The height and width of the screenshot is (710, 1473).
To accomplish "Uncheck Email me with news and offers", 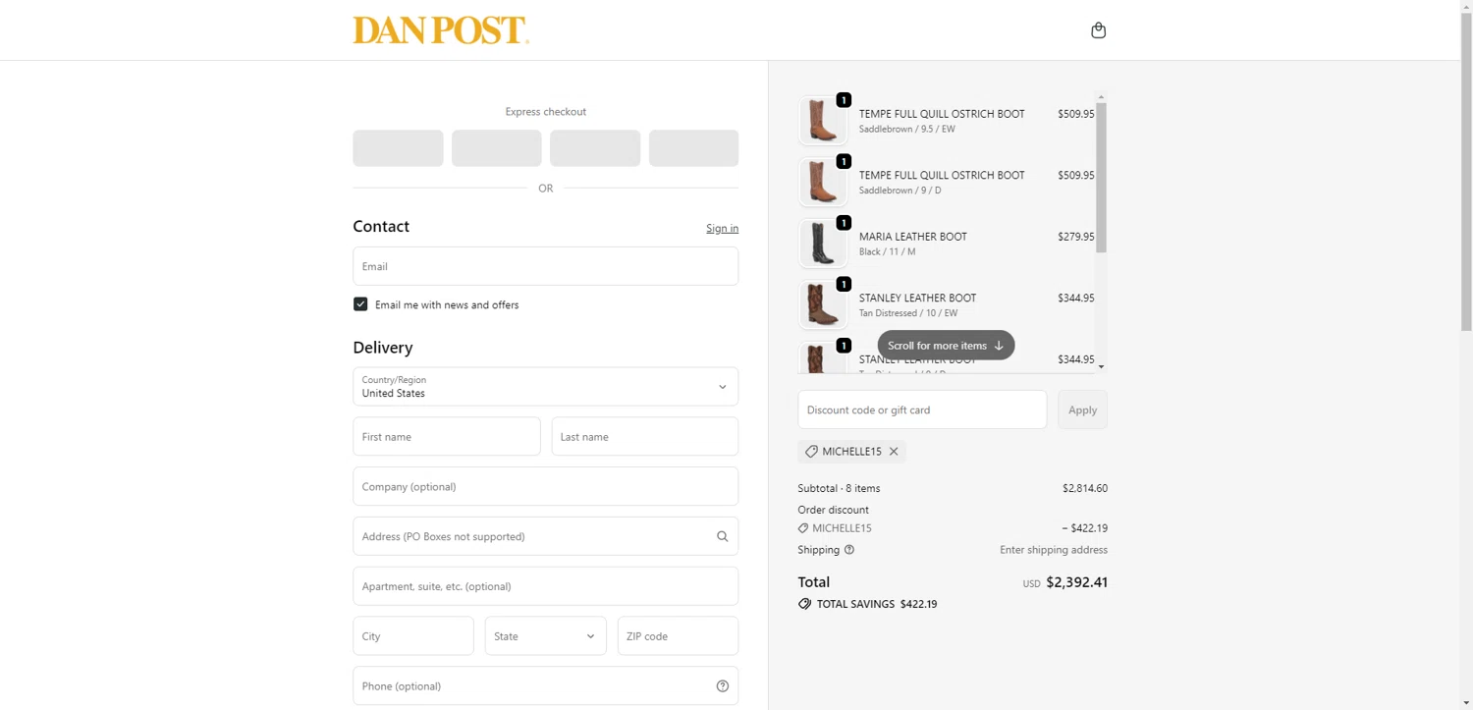I will 360,304.
